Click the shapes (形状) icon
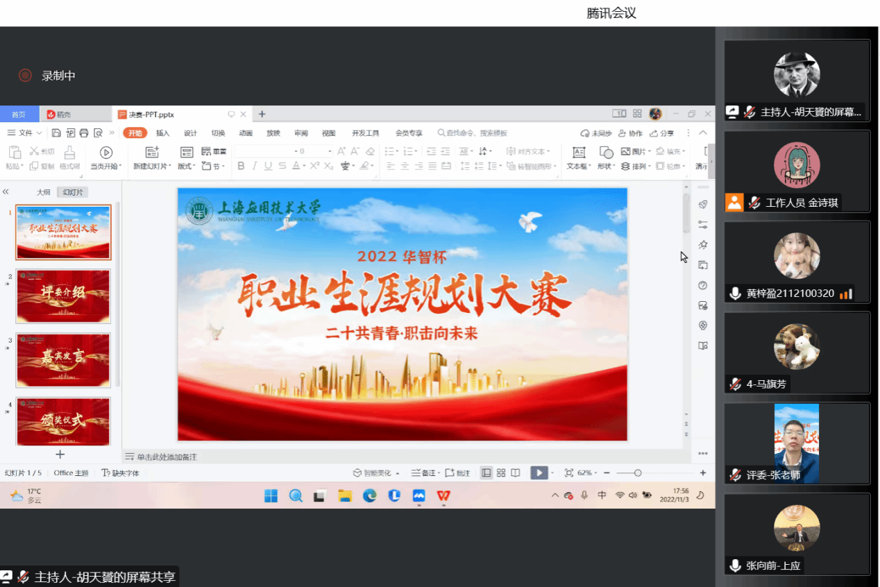 coord(606,152)
